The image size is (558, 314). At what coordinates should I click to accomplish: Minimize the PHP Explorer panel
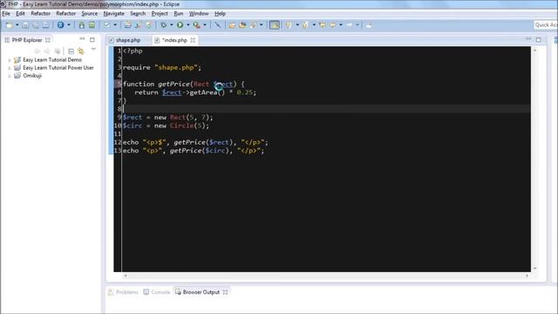pyautogui.click(x=82, y=38)
